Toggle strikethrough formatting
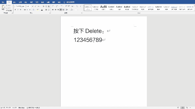Image resolution: width=195 pixels, height=109 pixels. [x=25, y=10]
